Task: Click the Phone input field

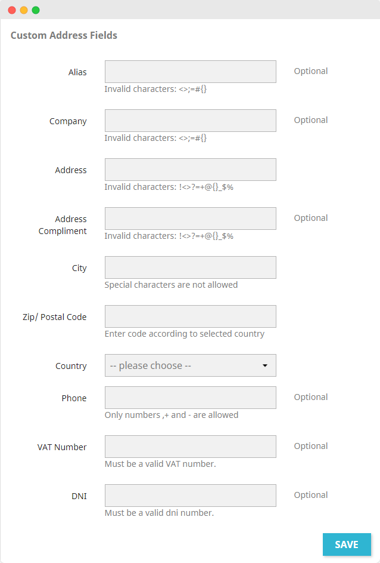Action: (x=190, y=398)
